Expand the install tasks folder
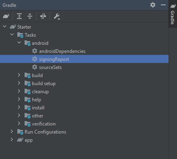177x159 pixels. click(x=19, y=107)
